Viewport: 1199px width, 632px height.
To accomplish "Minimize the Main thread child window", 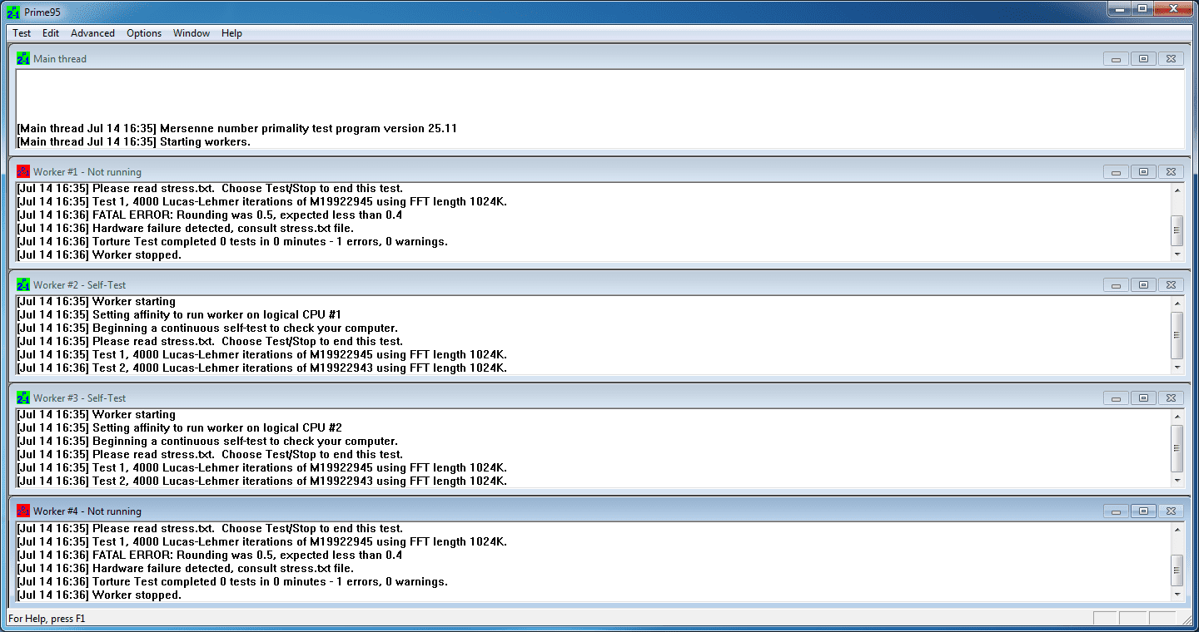I will (1116, 59).
